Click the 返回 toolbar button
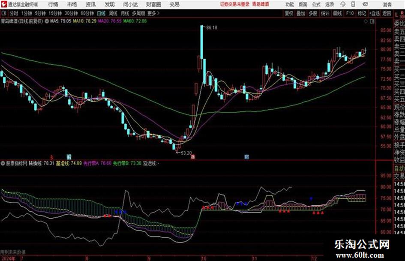Screen dimensions: 405x261 tap(387, 13)
